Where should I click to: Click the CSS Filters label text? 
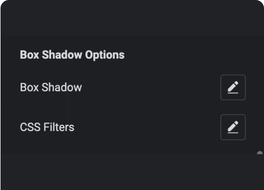[47, 127]
